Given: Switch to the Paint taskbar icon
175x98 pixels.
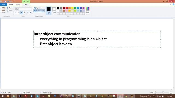Looking at the screenshot, I should (x=120, y=96).
